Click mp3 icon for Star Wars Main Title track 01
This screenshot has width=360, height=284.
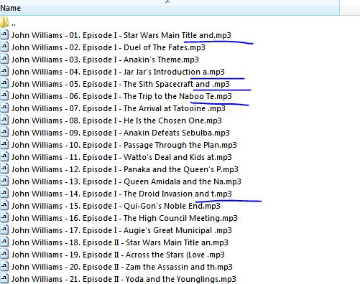pos(4,34)
